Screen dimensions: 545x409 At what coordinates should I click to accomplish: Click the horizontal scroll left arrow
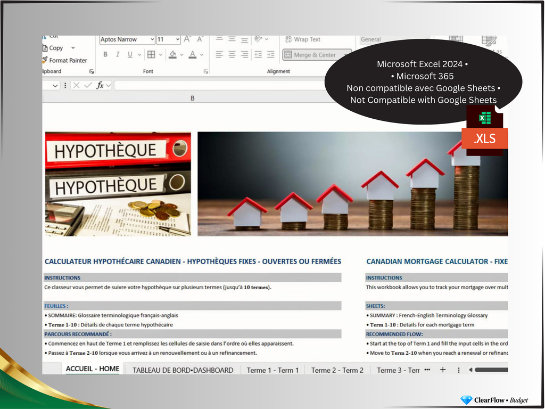point(470,370)
